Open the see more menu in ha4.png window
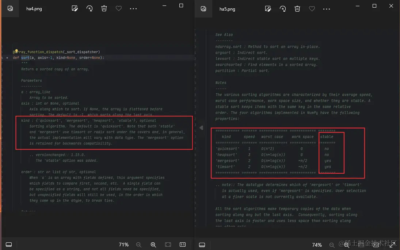The image size is (400, 250). coord(133,9)
